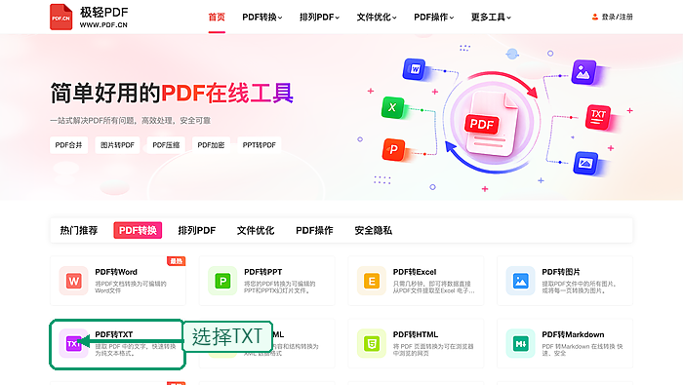Go to 首页 in the navigation bar

[217, 17]
